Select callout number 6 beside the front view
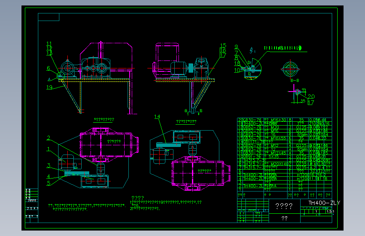The width and height of the screenshot is (365, 236). pyautogui.click(x=48, y=68)
